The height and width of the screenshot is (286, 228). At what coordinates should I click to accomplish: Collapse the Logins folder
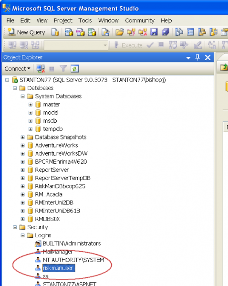coord(22,235)
